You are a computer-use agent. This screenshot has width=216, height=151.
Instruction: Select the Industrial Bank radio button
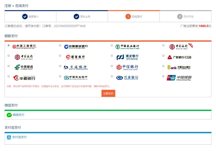pos(112,76)
